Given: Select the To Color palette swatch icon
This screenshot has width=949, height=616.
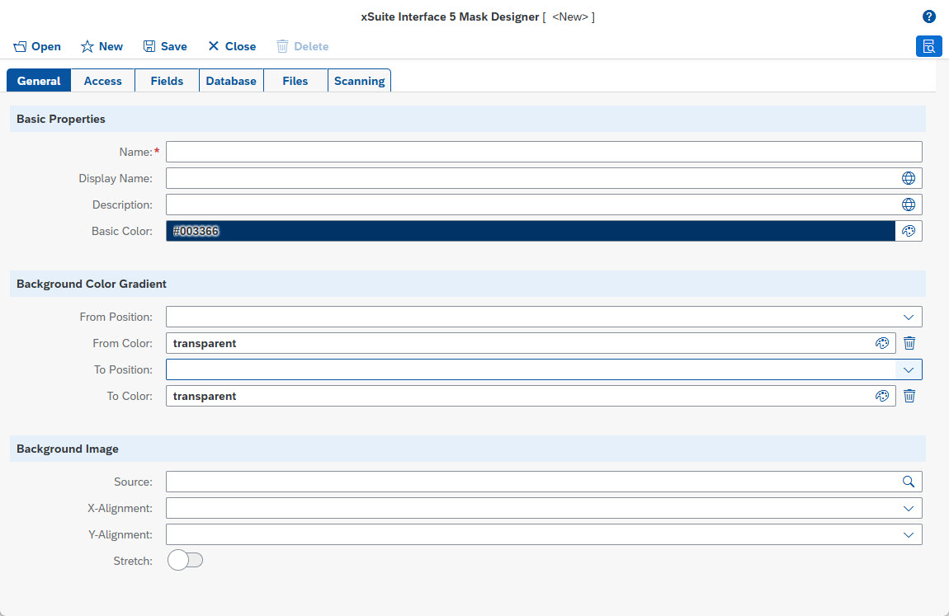Looking at the screenshot, I should 882,396.
